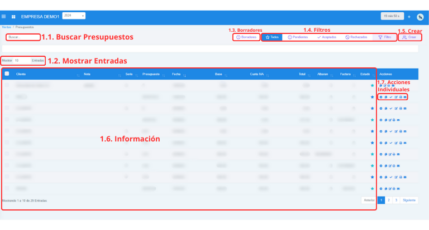Click the teal status star in the fourth row
The height and width of the screenshot is (230, 429).
point(372,120)
